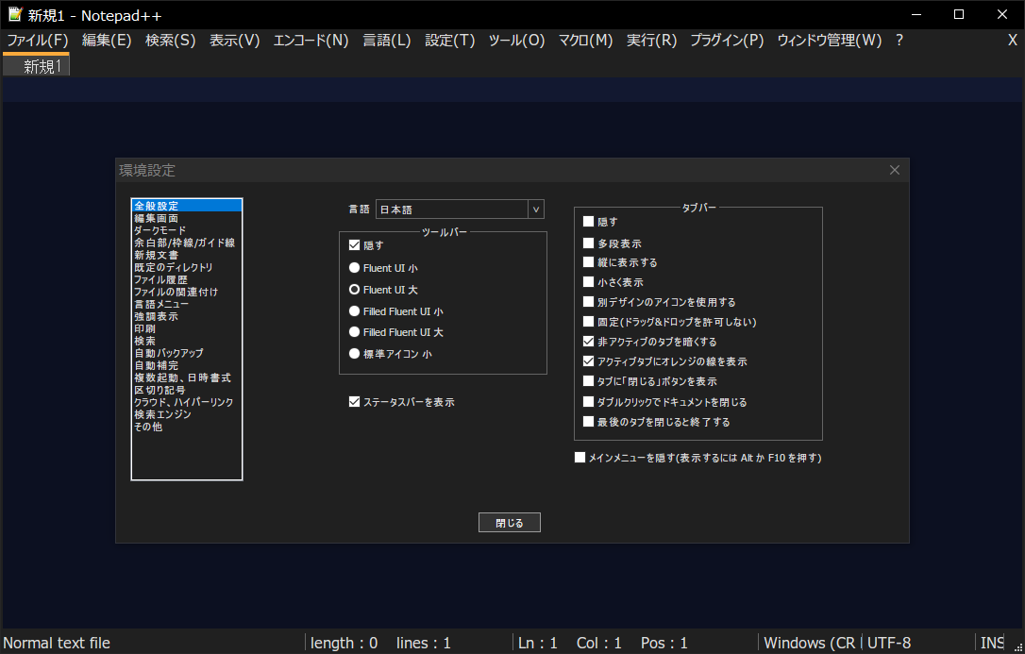Toggle メインメニューを隠す option
Viewport: 1025px width, 654px height.
click(580, 457)
